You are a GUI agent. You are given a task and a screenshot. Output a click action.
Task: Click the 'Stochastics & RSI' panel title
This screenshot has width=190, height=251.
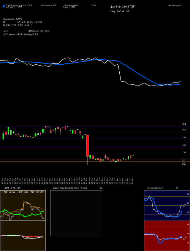point(163,188)
